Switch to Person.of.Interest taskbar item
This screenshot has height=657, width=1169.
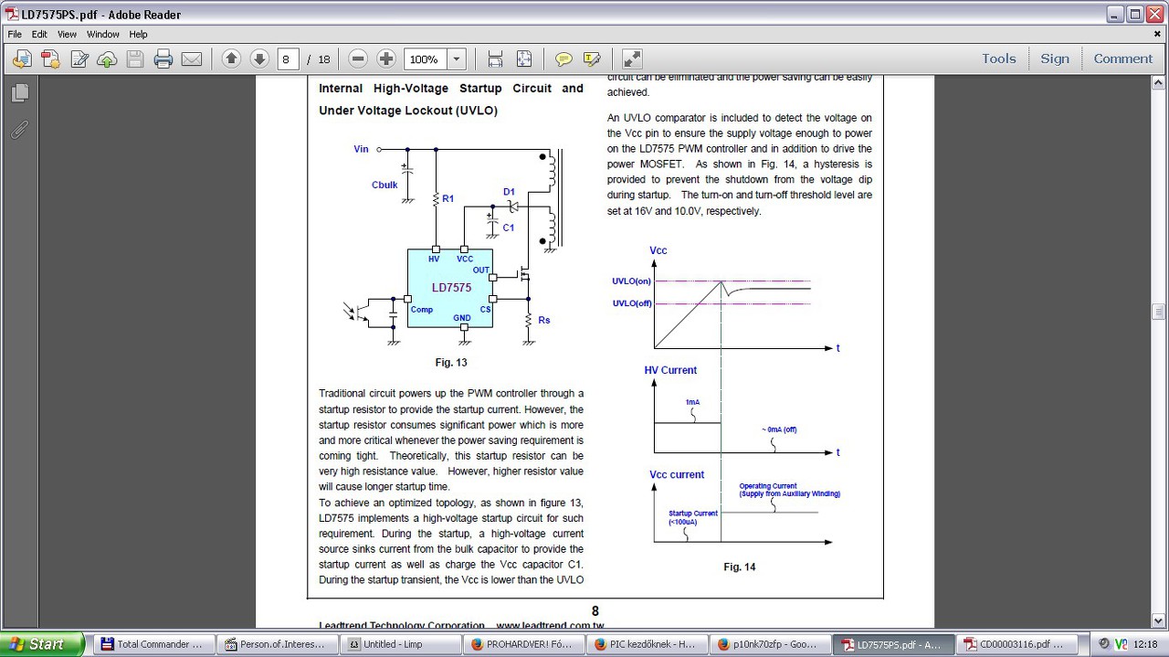click(x=279, y=644)
